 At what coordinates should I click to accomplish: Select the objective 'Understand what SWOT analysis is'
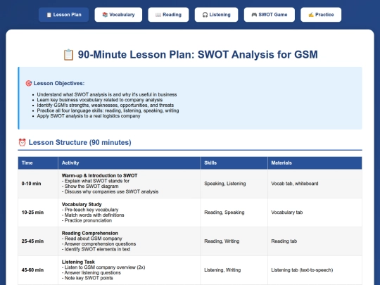107,94
